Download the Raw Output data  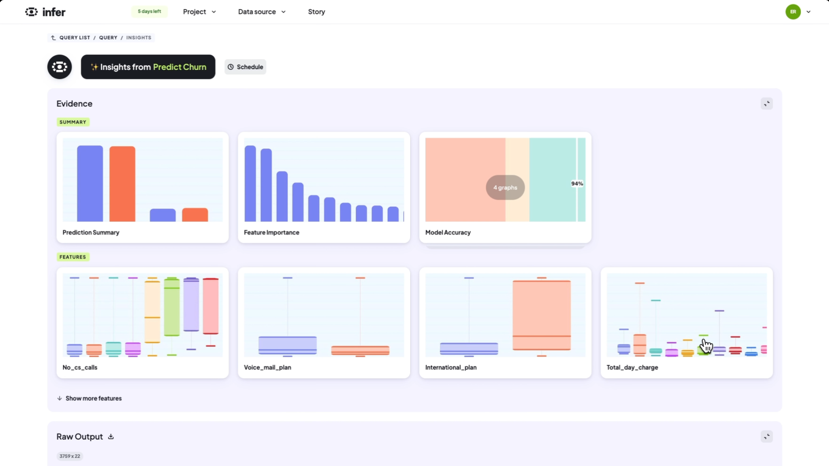(111, 437)
